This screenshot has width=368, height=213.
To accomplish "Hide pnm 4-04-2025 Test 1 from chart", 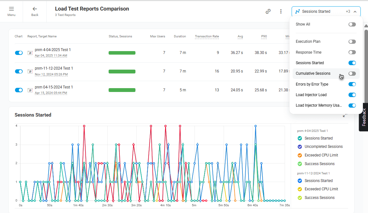I will (x=19, y=53).
